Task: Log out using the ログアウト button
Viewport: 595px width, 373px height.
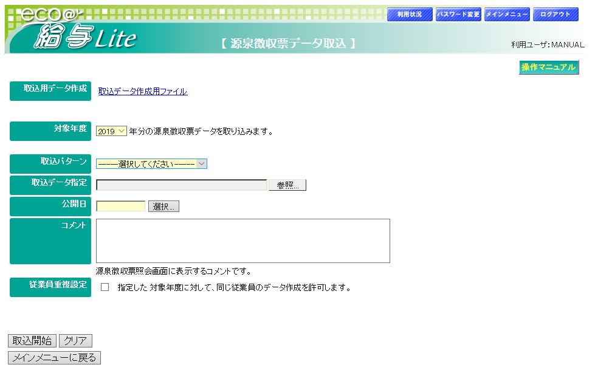Action: 555,15
